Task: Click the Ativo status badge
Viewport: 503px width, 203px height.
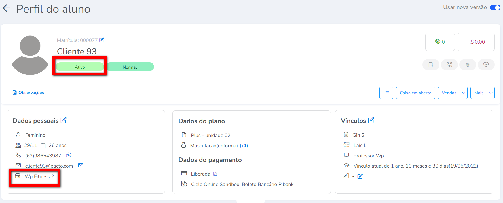Action: pos(80,67)
